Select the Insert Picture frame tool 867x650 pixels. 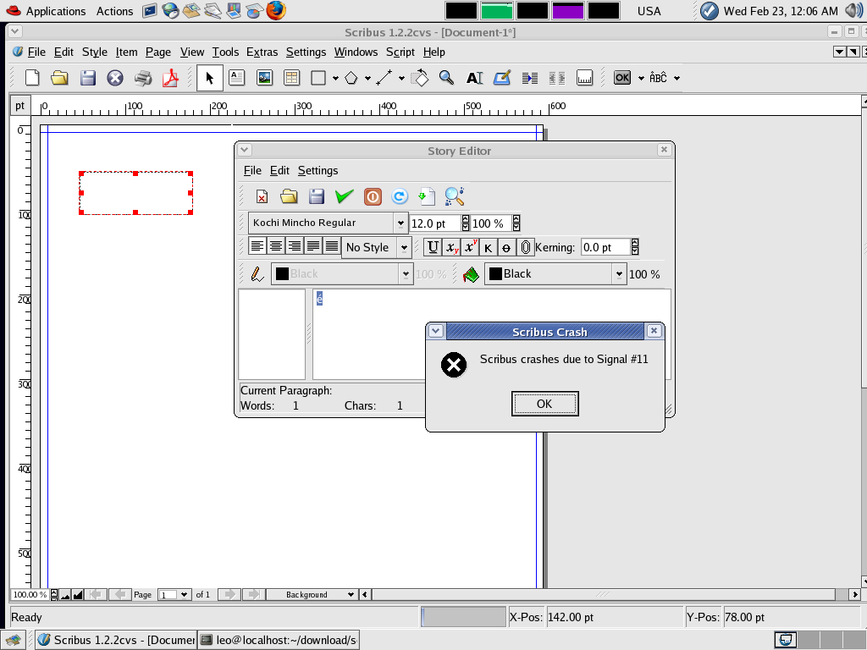pyautogui.click(x=264, y=78)
